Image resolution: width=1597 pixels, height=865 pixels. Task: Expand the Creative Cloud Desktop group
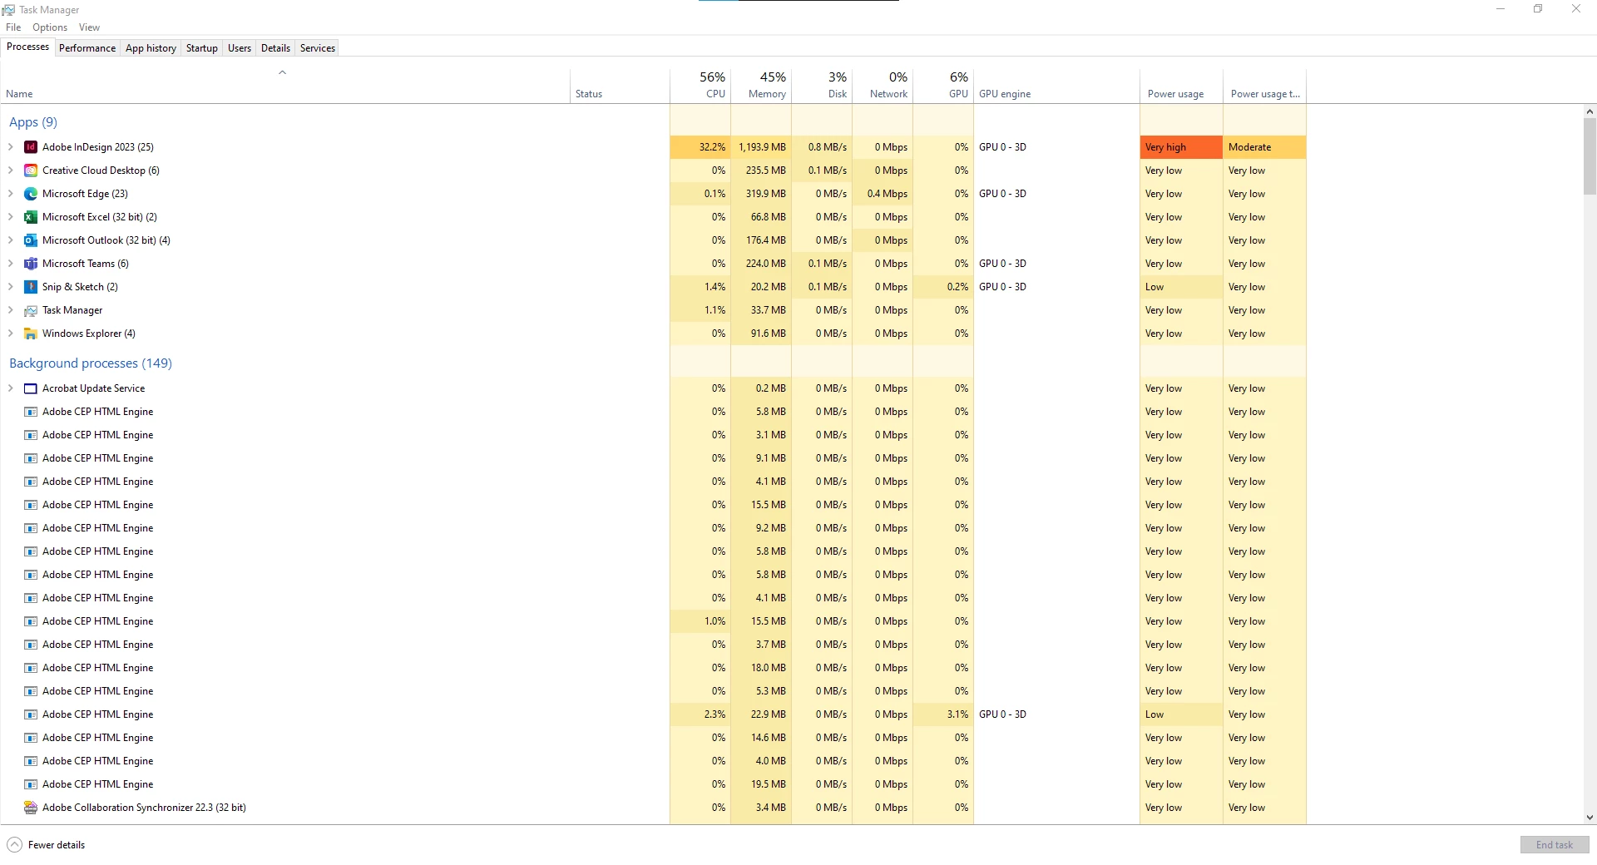(11, 171)
